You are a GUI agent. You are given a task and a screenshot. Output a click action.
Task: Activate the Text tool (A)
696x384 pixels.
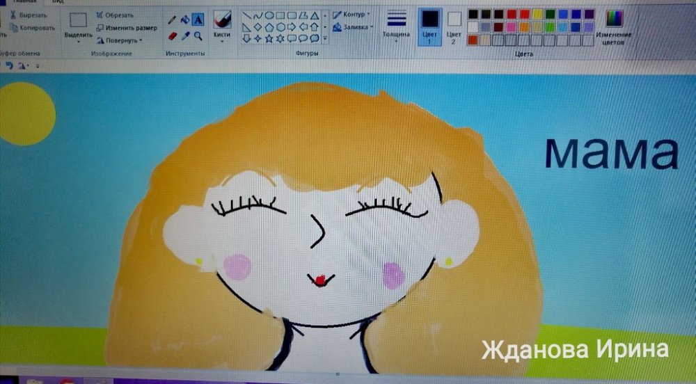coord(198,19)
